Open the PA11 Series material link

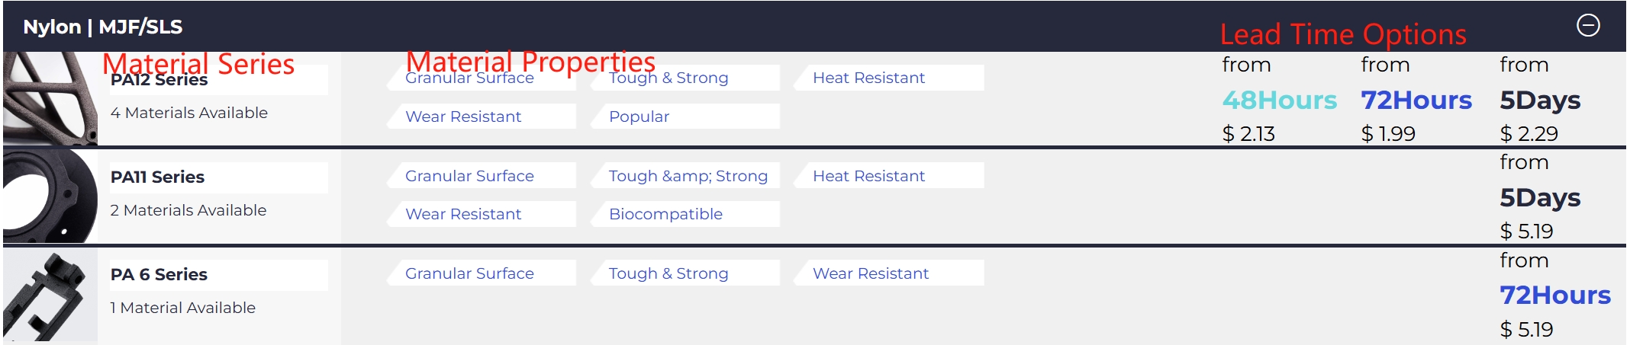coord(158,177)
